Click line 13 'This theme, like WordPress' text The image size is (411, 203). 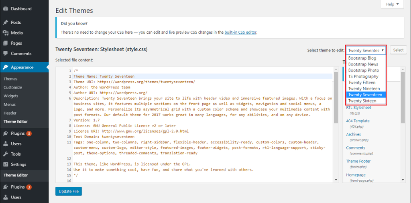(132, 164)
